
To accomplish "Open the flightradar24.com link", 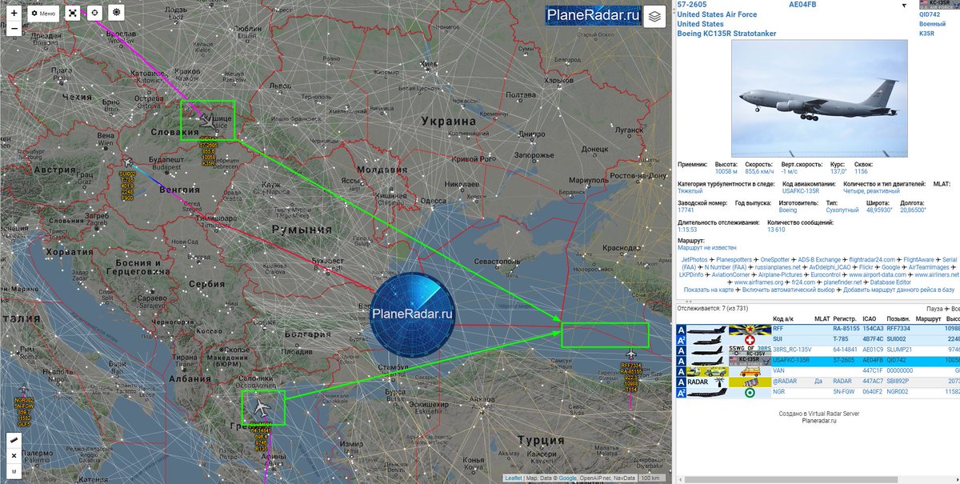I will coord(872,260).
